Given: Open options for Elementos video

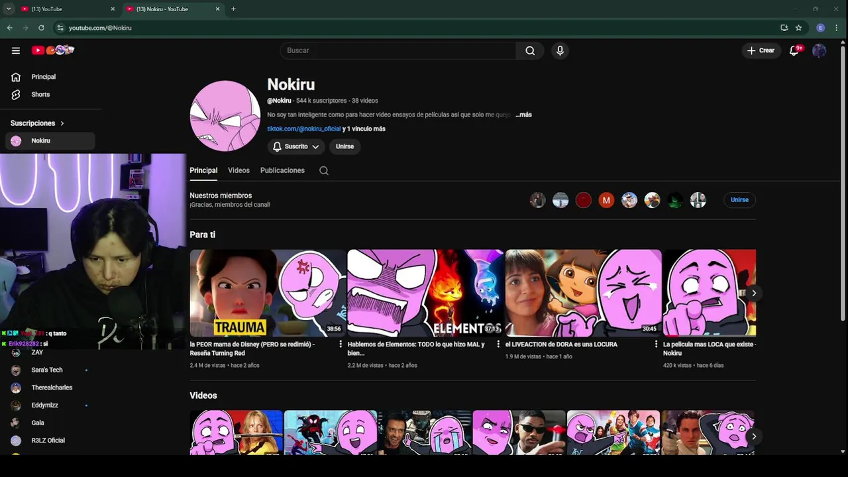Looking at the screenshot, I should point(498,344).
